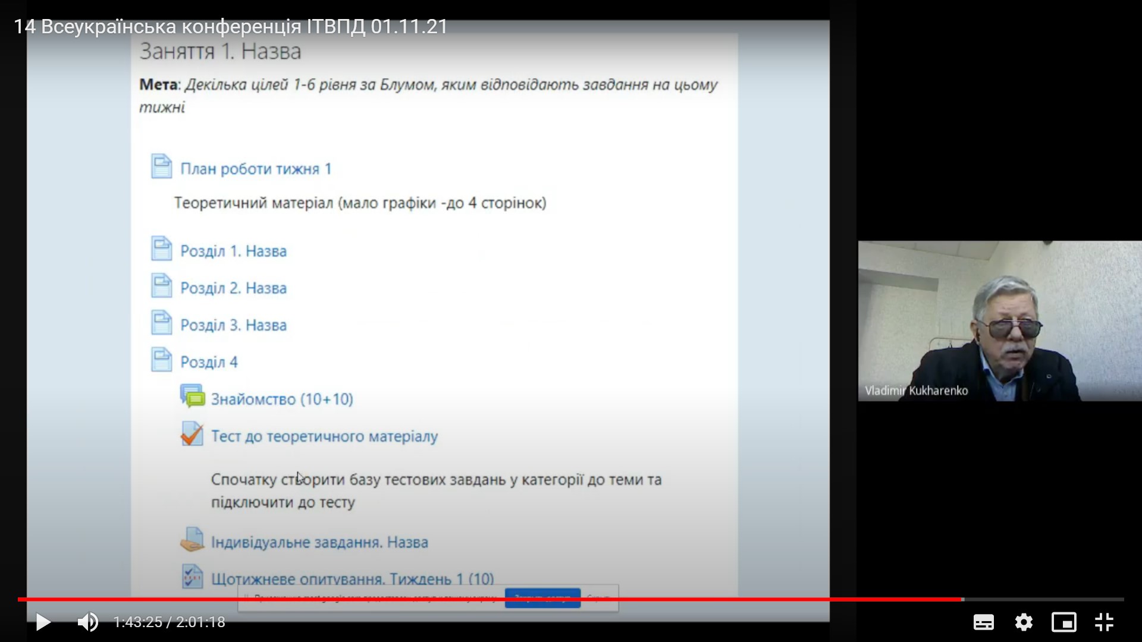Open Тест до теоретичного матеріалу
Screen dimensions: 1142x642
[324, 436]
